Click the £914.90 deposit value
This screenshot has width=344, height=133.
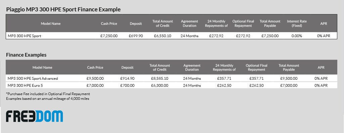pyautogui.click(x=127, y=78)
